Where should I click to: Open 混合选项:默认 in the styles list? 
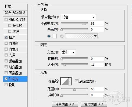point(15,13)
